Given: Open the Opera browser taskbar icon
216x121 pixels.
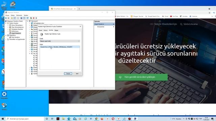Looking at the screenshot, I should [113, 119].
